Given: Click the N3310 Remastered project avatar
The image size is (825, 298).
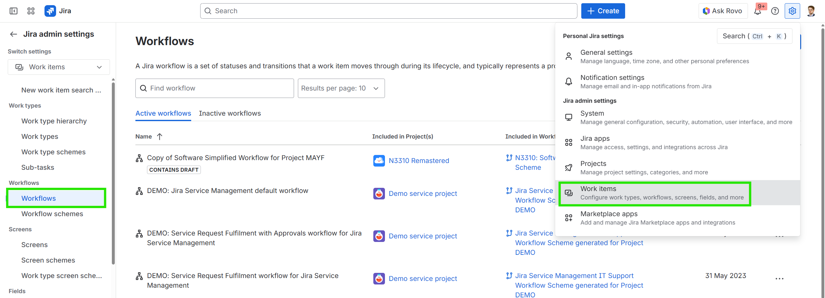Looking at the screenshot, I should coord(379,161).
